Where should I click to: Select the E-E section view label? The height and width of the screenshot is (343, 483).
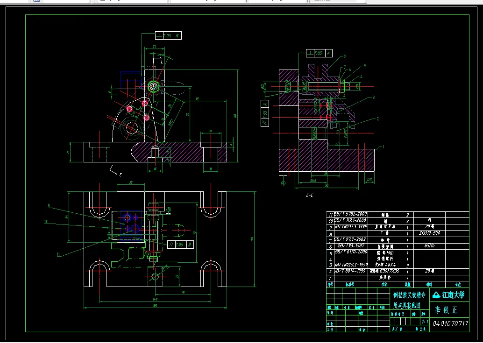(310, 196)
